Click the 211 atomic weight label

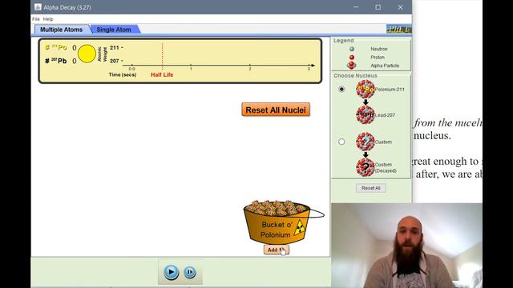point(115,48)
